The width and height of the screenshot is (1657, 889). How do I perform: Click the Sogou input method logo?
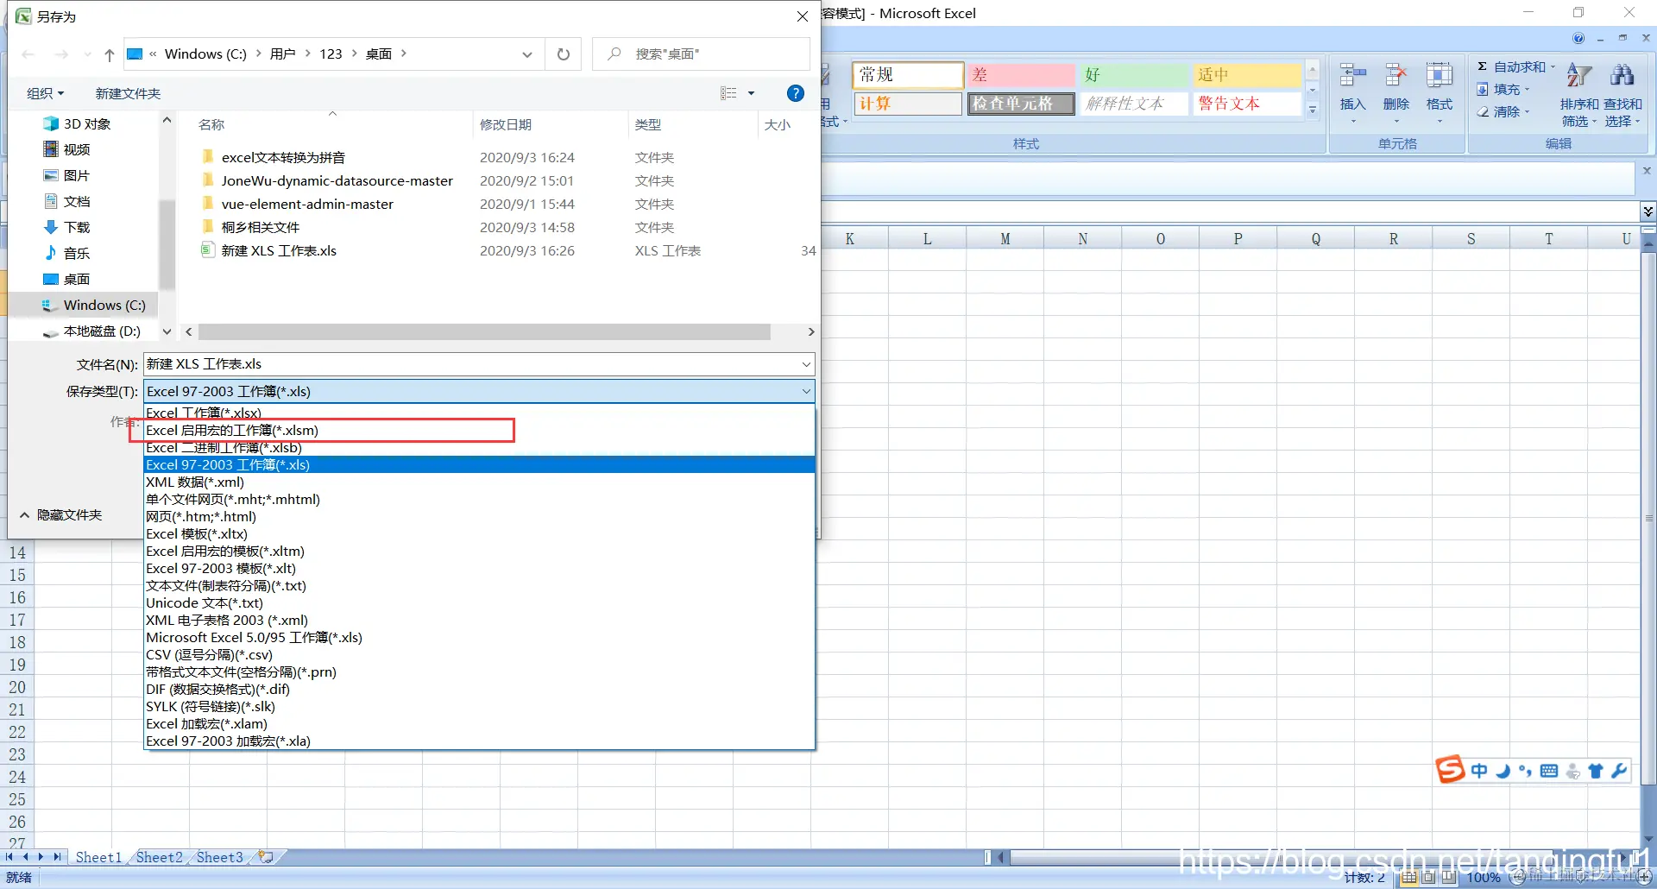[x=1450, y=769]
